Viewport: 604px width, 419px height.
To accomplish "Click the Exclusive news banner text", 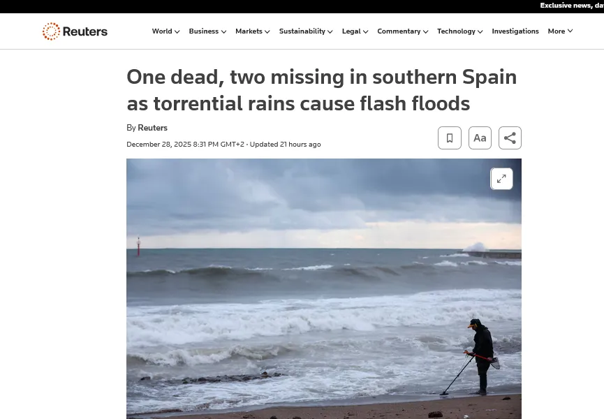I will [572, 6].
